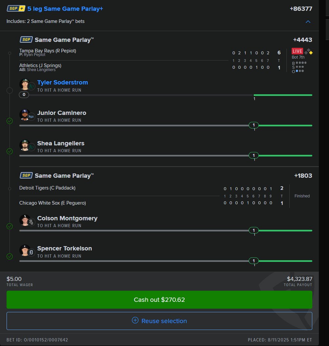Click Shea Langeliers' player headshot
This screenshot has height=346, width=329.
(25, 145)
